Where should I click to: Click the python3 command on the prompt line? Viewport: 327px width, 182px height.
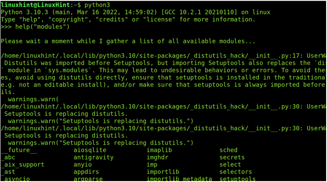coord(97,5)
